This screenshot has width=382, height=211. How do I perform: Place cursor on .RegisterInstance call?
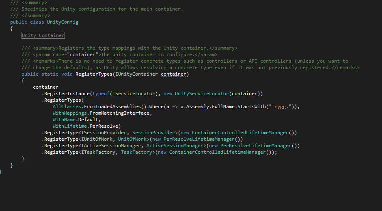coord(66,94)
